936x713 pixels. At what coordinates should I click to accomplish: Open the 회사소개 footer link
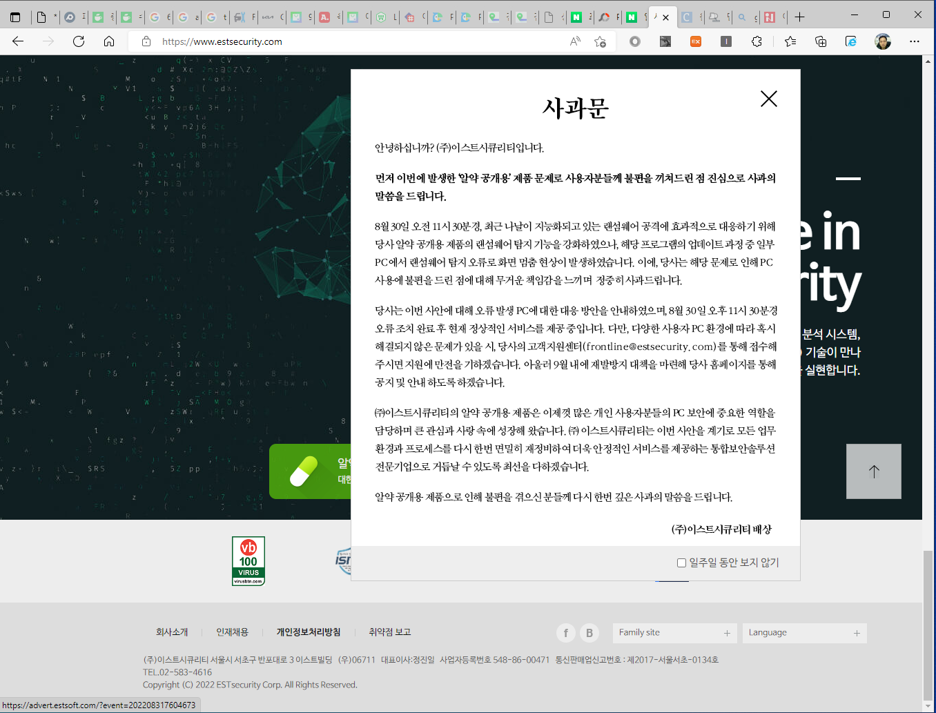pyautogui.click(x=172, y=632)
